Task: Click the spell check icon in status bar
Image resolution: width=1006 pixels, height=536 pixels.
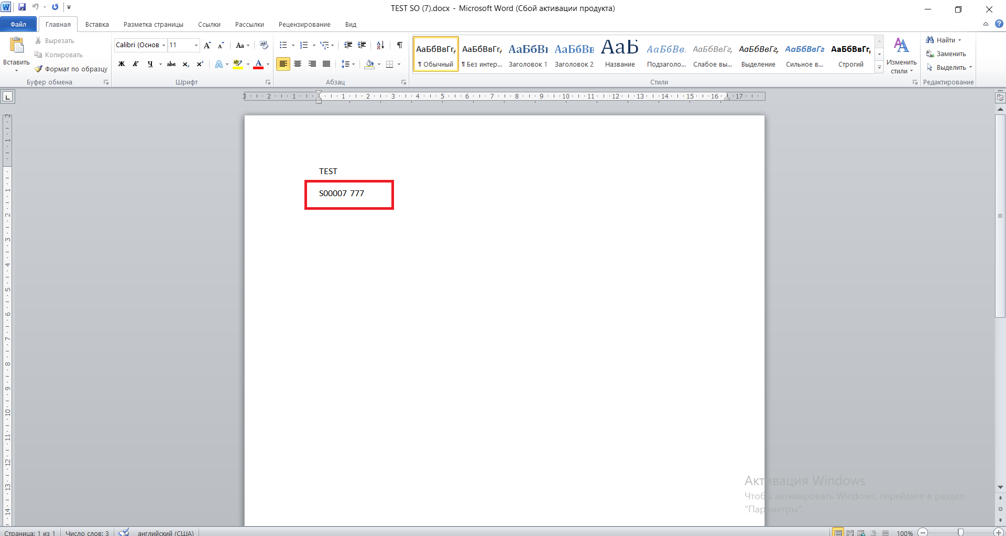Action: 124,532
